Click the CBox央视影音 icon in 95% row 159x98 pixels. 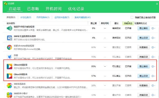pos(9,66)
